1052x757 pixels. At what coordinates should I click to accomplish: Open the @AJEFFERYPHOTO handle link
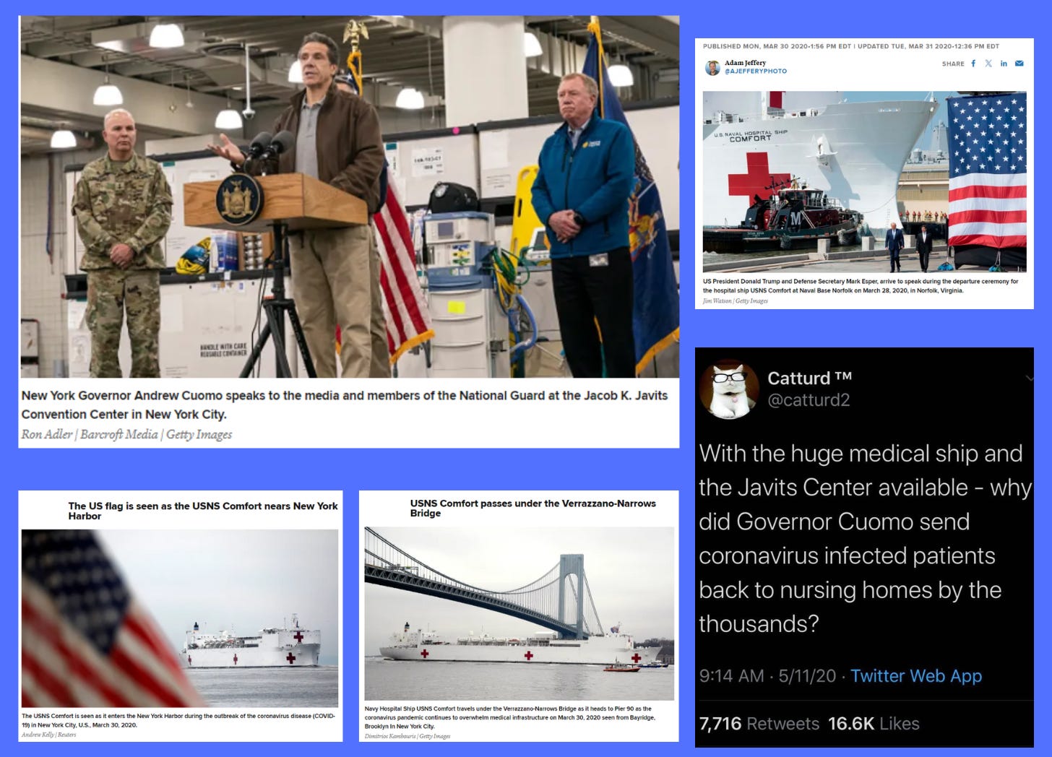coord(756,72)
